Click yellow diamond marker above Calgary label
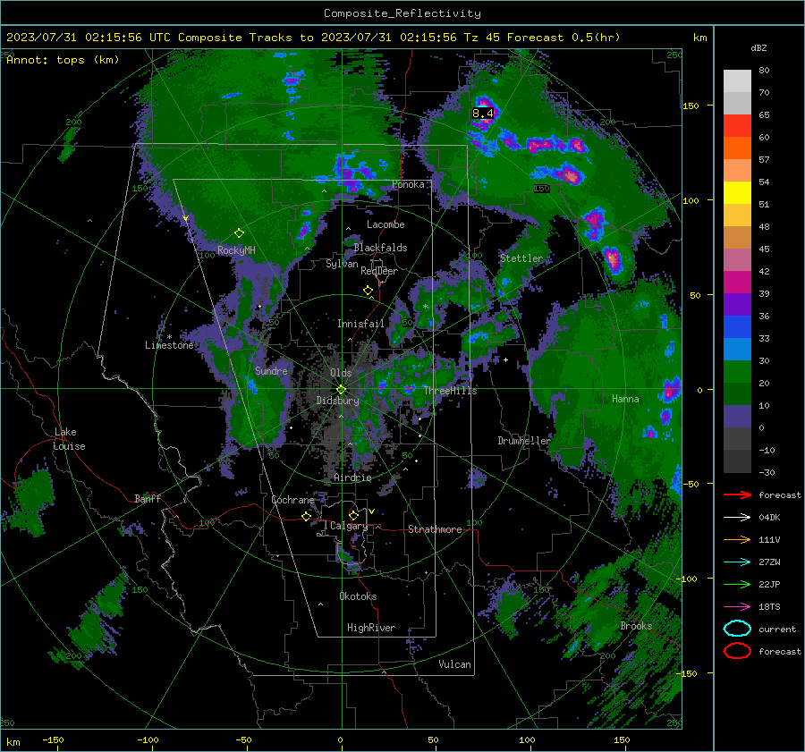Image resolution: width=805 pixels, height=752 pixels. tap(353, 515)
